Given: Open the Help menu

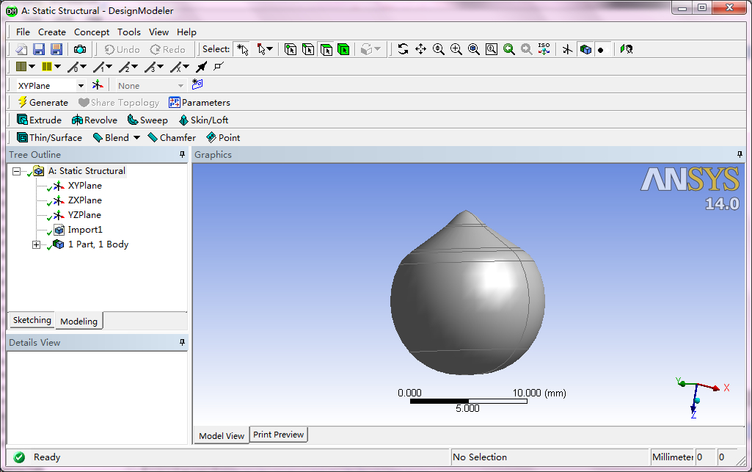Looking at the screenshot, I should coord(186,32).
